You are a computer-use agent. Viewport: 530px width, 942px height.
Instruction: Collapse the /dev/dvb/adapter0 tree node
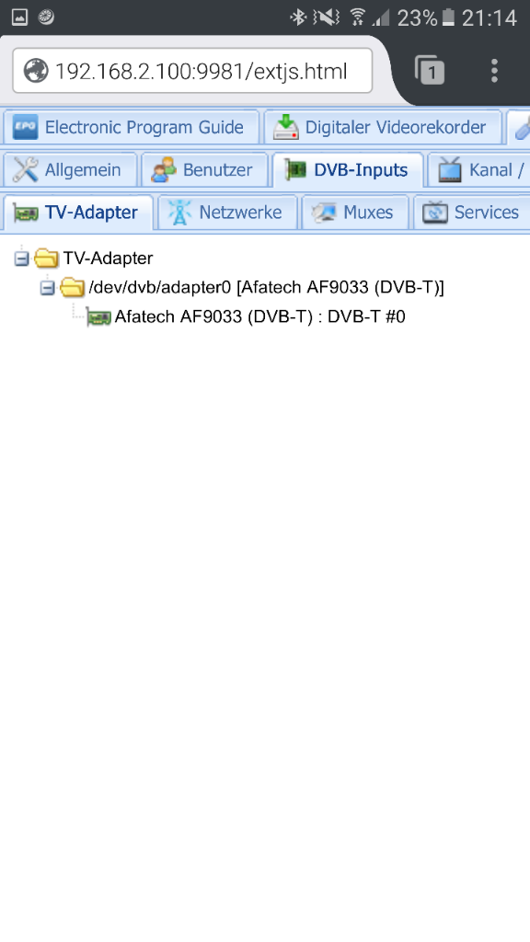[x=48, y=288]
